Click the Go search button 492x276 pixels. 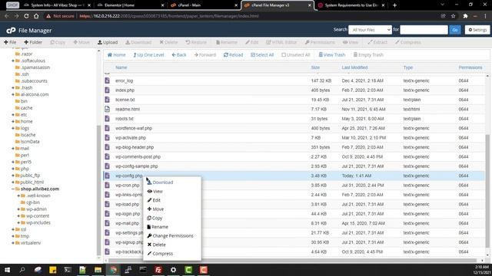tap(455, 30)
